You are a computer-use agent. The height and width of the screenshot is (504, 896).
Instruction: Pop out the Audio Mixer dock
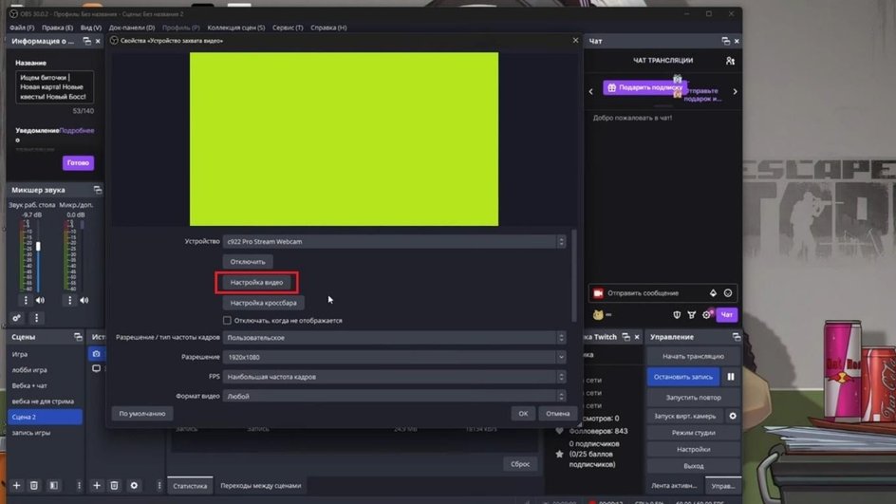tap(98, 190)
